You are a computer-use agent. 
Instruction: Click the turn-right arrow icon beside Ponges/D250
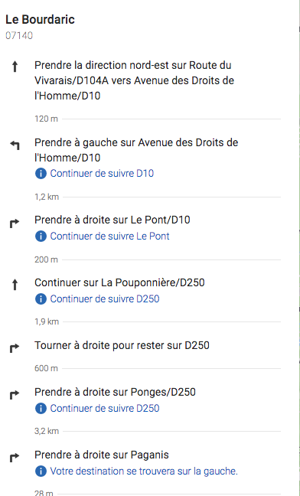click(x=15, y=394)
